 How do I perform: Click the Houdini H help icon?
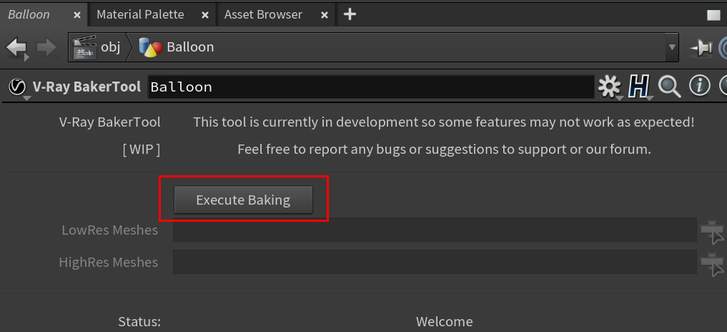pyautogui.click(x=639, y=87)
